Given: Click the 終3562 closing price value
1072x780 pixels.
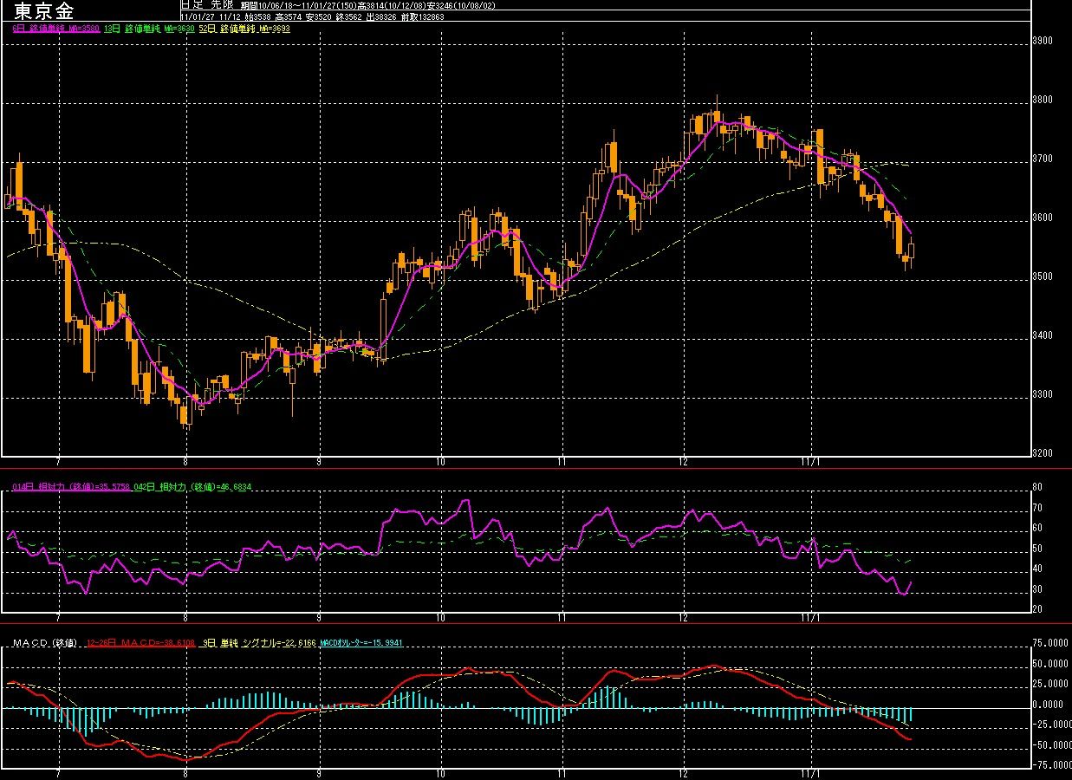Looking at the screenshot, I should click(x=349, y=17).
